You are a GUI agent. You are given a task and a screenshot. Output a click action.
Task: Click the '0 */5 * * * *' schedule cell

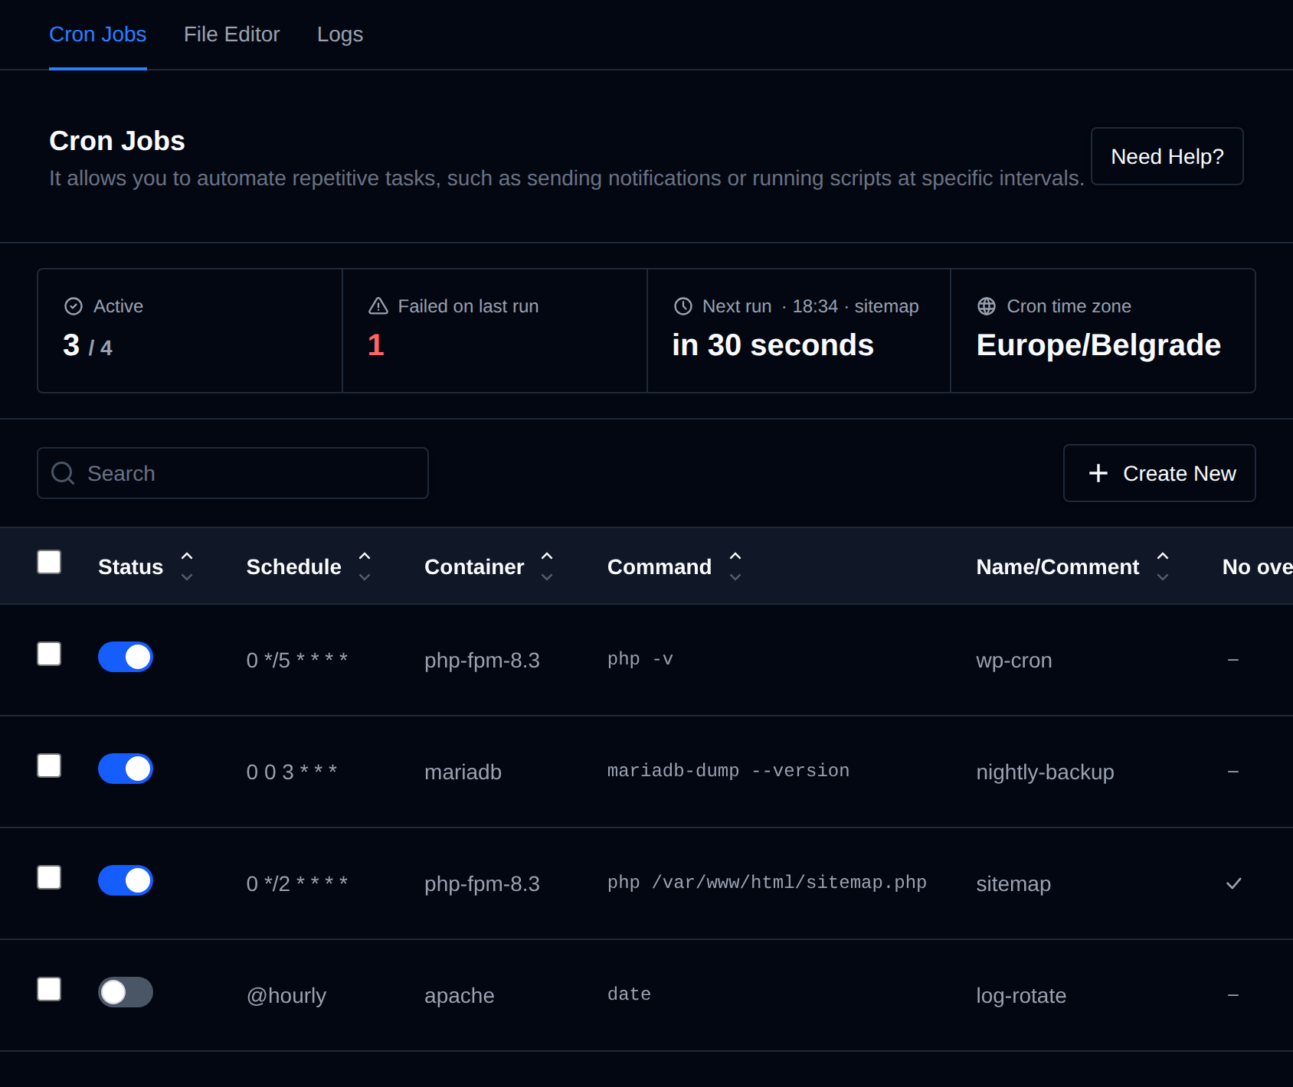pos(297,660)
